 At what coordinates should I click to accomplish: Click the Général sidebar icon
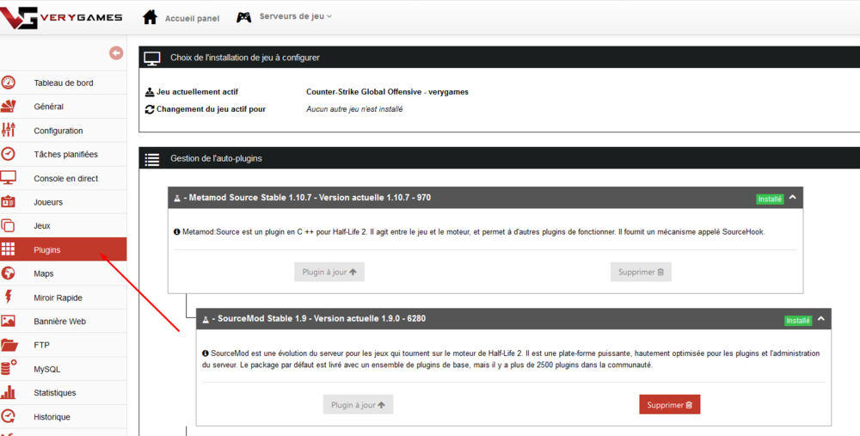tap(9, 107)
